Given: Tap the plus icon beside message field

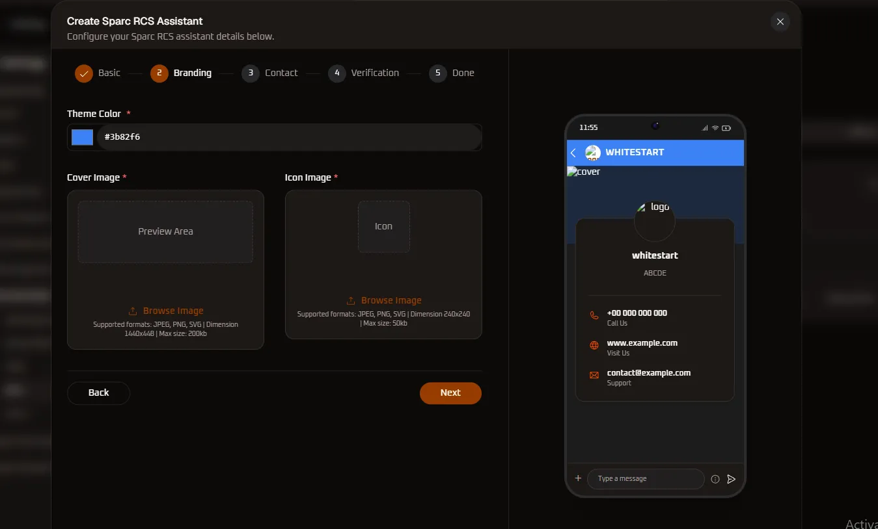Looking at the screenshot, I should coord(578,478).
